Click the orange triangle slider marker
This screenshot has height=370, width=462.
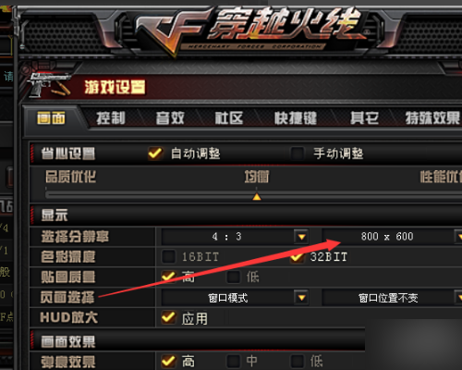click(257, 197)
